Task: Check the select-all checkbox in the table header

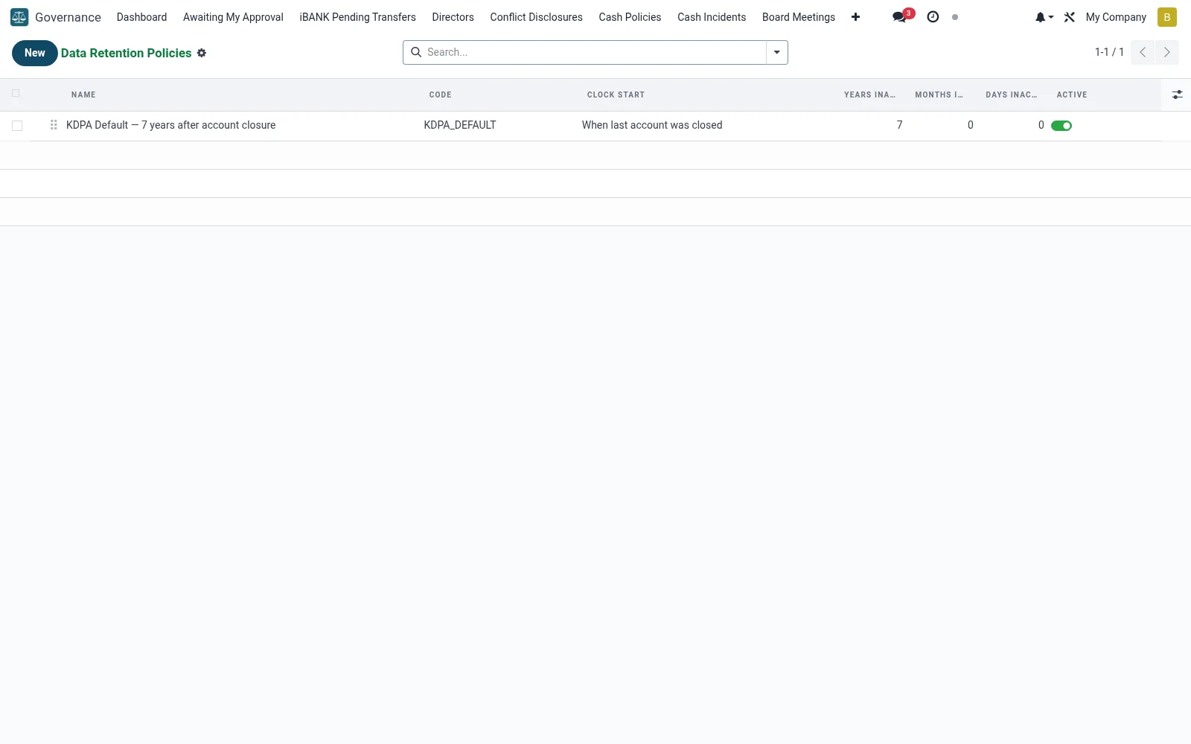Action: (16, 94)
